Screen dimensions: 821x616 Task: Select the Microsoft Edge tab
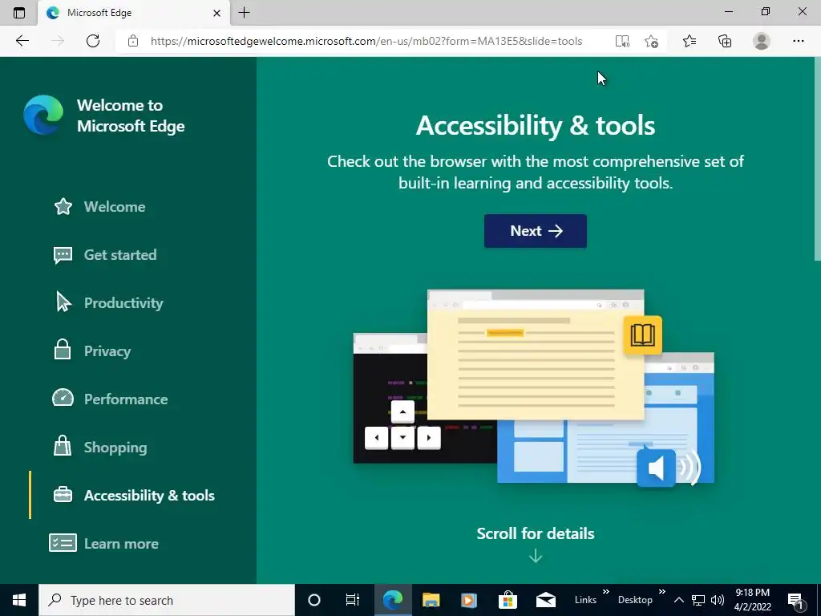(134, 13)
